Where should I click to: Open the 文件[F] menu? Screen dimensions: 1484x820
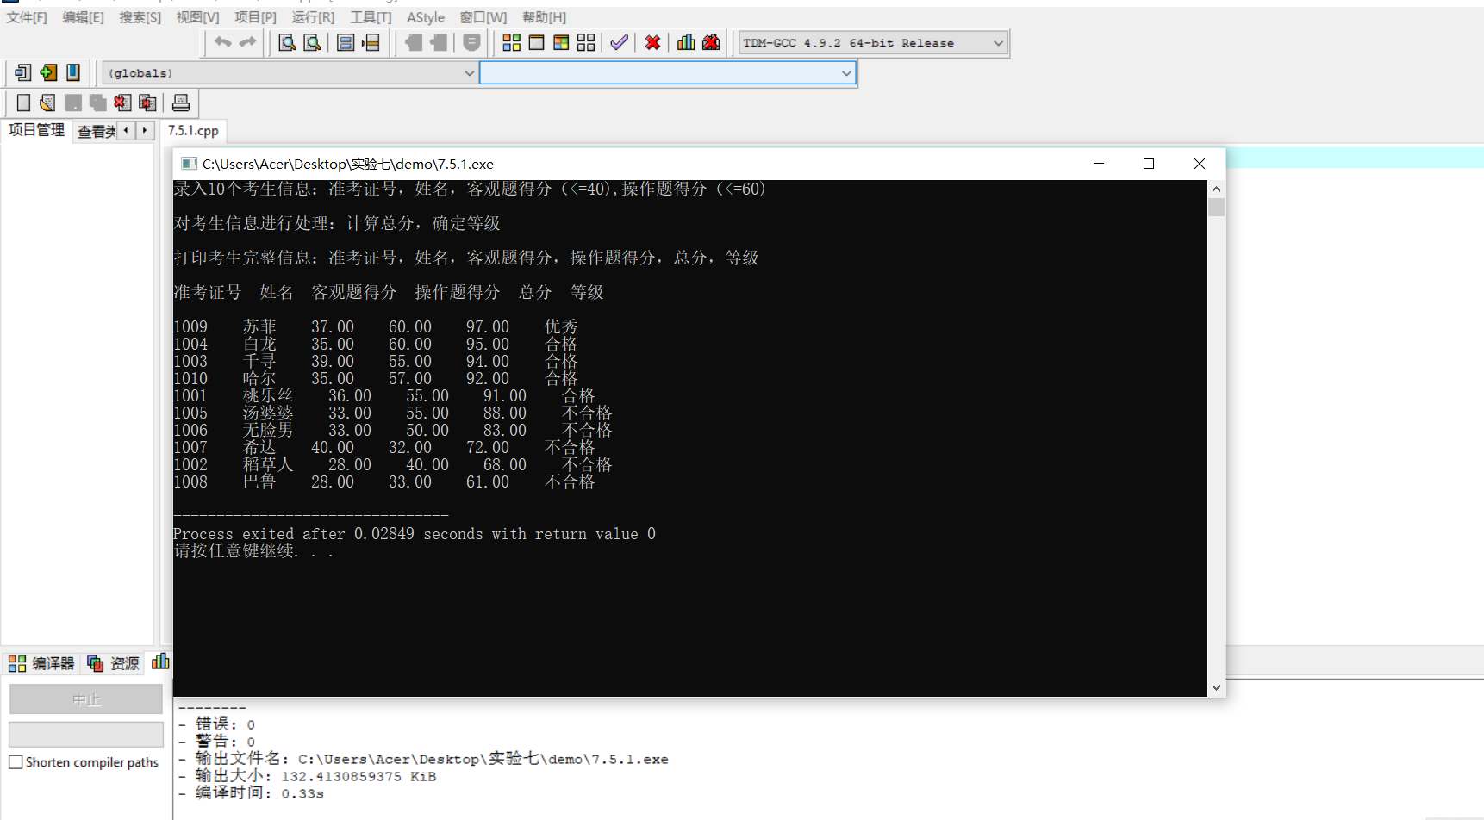27,17
